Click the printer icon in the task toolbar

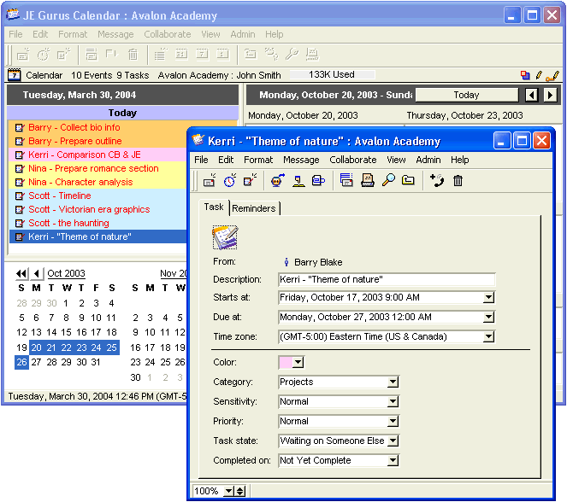[367, 180]
